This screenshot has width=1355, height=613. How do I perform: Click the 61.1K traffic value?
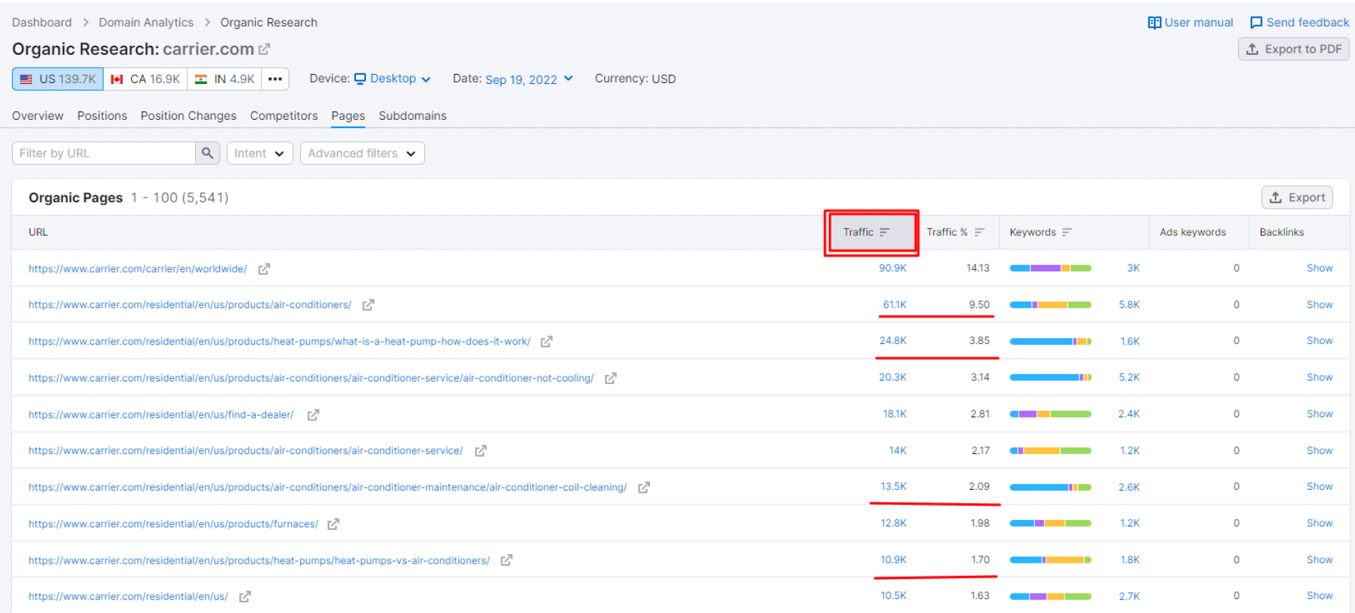click(895, 305)
